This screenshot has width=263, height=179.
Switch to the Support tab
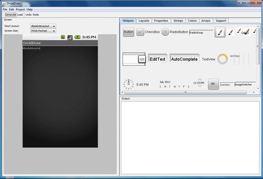pyautogui.click(x=221, y=21)
